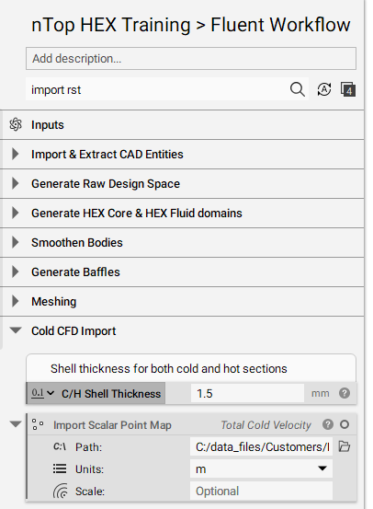Click the Import Scalar Point Map block icon

click(x=38, y=424)
